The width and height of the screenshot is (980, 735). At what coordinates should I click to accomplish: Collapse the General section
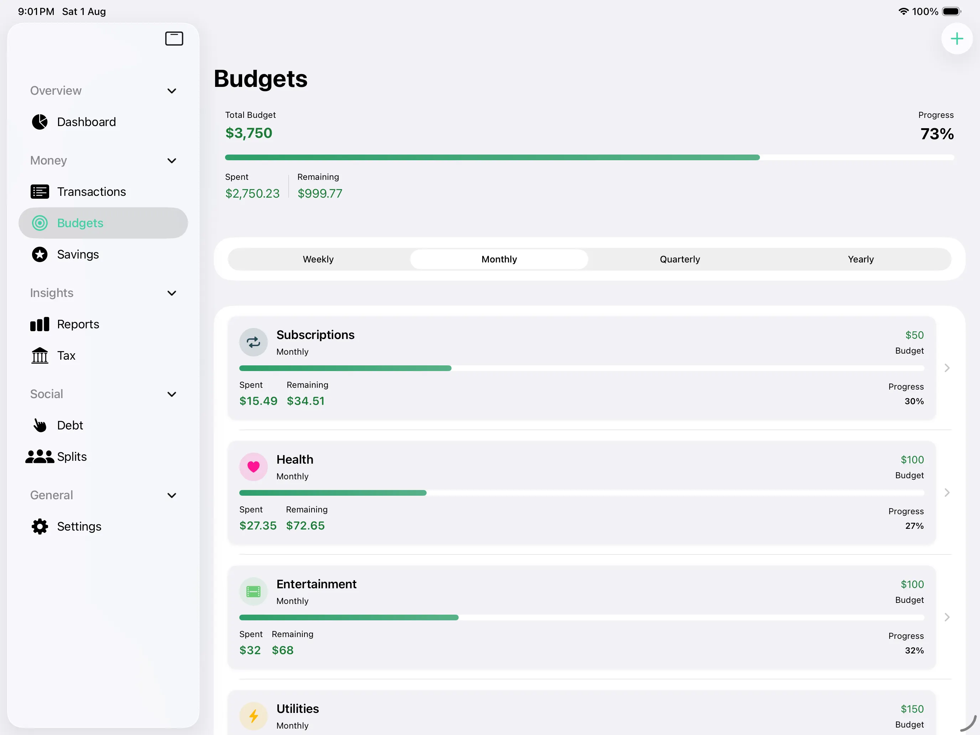pyautogui.click(x=172, y=495)
